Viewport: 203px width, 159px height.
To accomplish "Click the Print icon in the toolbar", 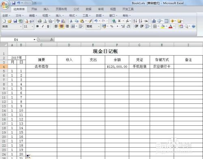I will pyautogui.click(x=40, y=21).
